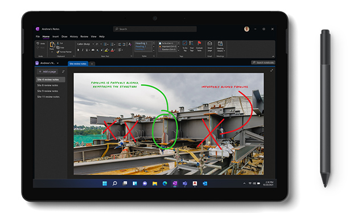
Task: Open the Meeting Details button
Action: pos(220,46)
